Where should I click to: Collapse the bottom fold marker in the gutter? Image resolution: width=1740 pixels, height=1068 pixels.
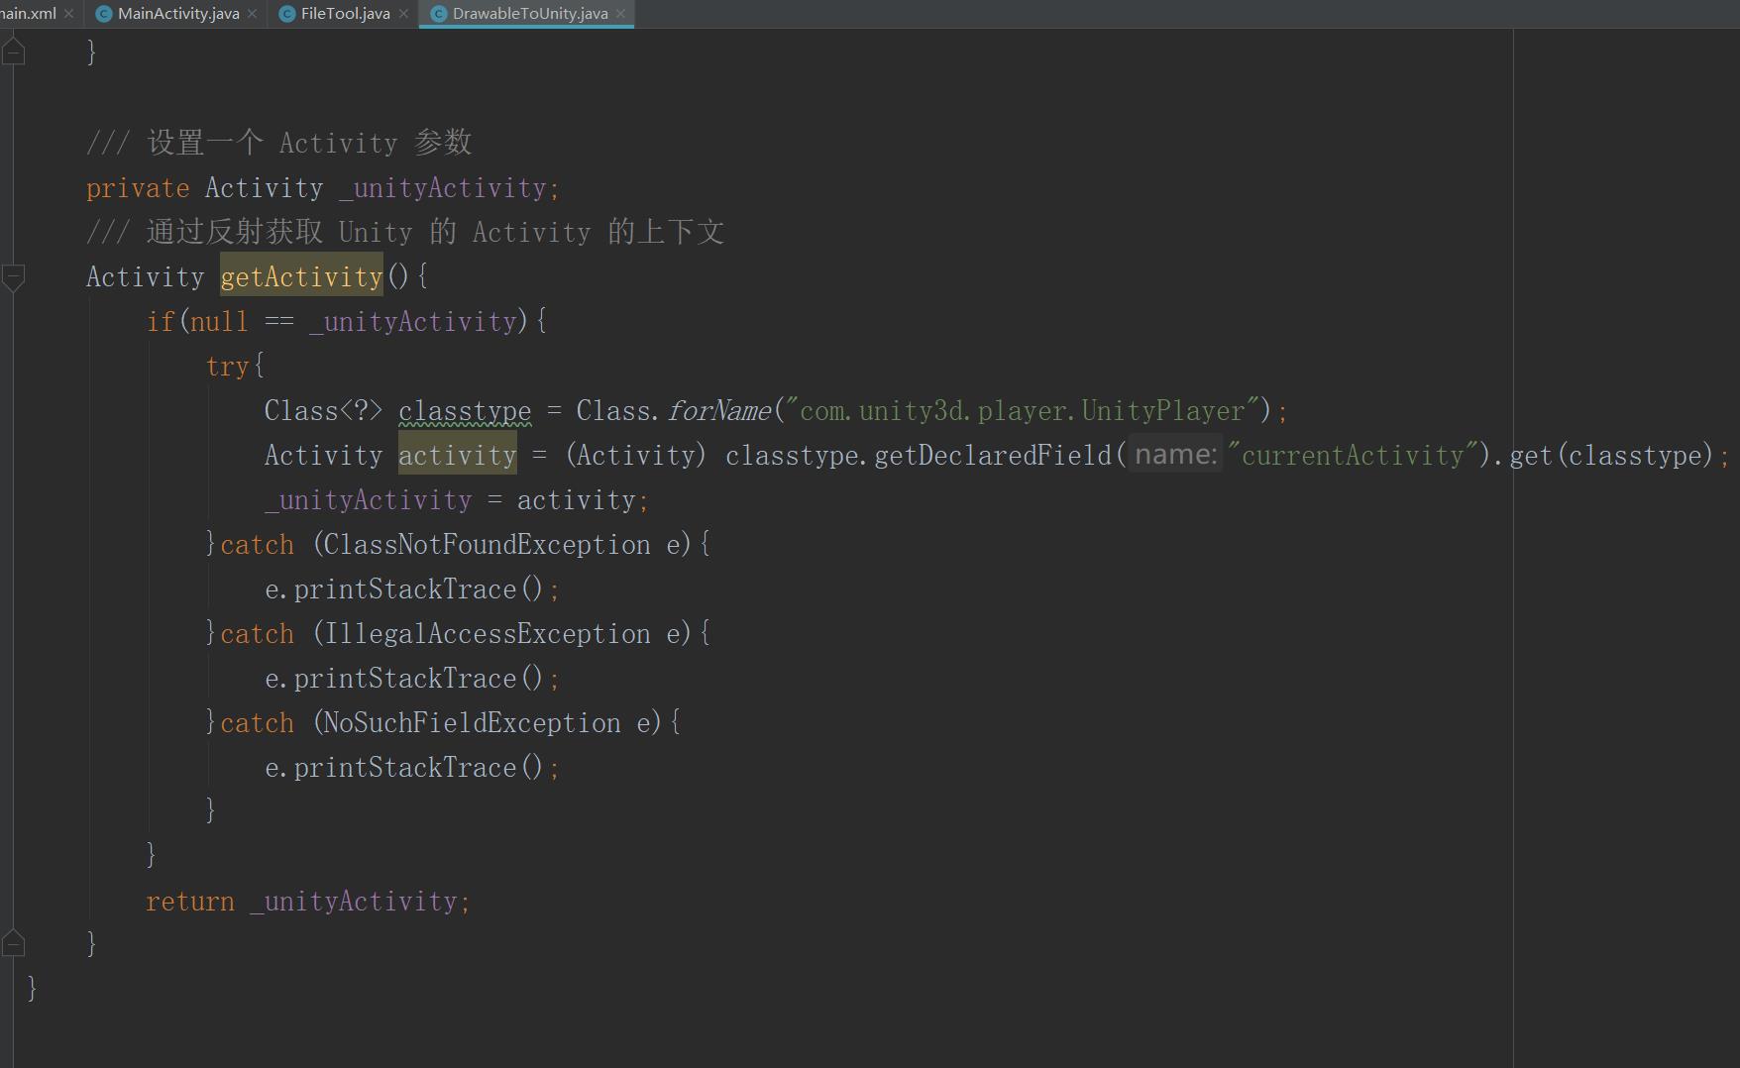(14, 942)
